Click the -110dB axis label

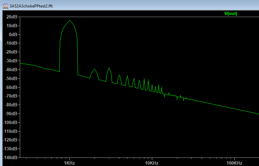10,131
